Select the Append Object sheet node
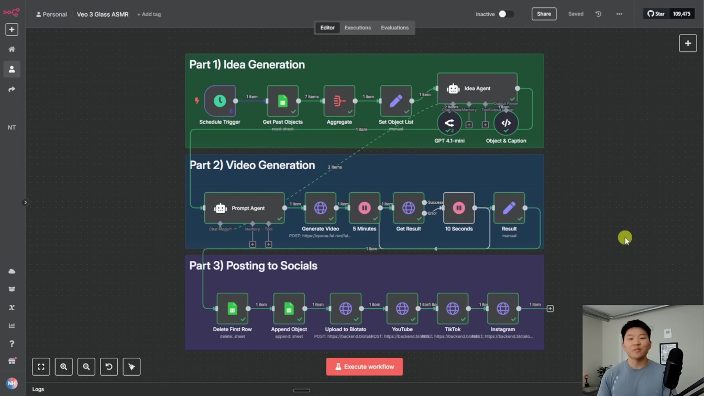This screenshot has width=704, height=396. click(289, 309)
